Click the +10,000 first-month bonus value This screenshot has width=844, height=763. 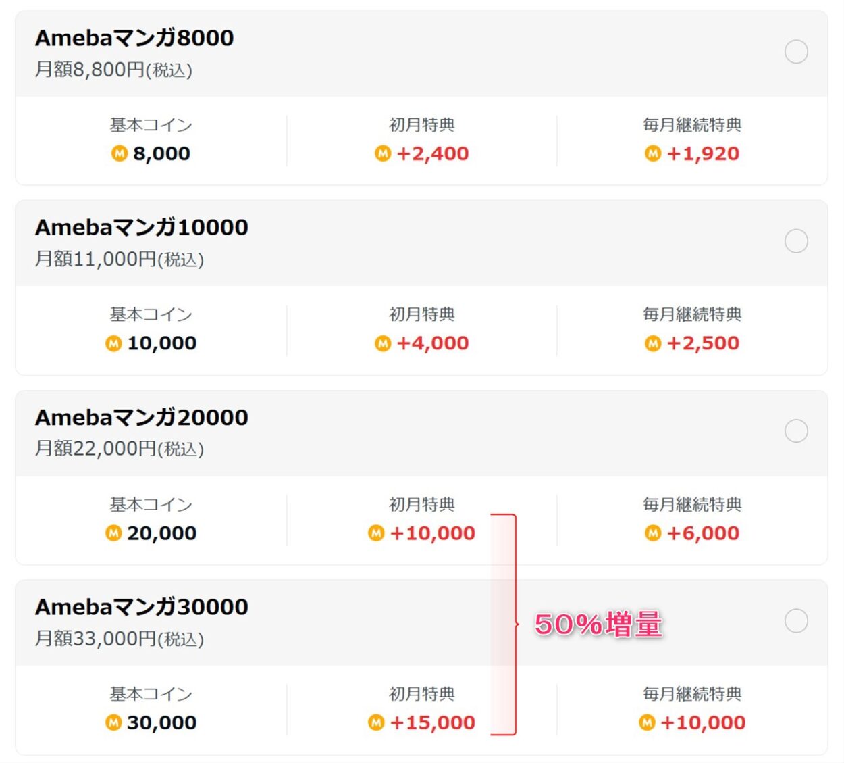pos(432,533)
